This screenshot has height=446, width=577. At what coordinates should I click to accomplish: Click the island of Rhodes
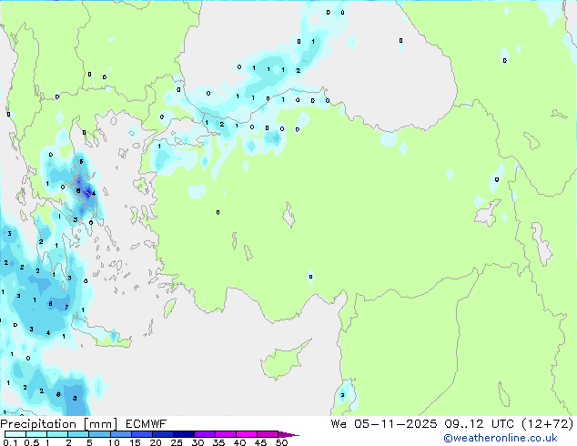pos(169,308)
